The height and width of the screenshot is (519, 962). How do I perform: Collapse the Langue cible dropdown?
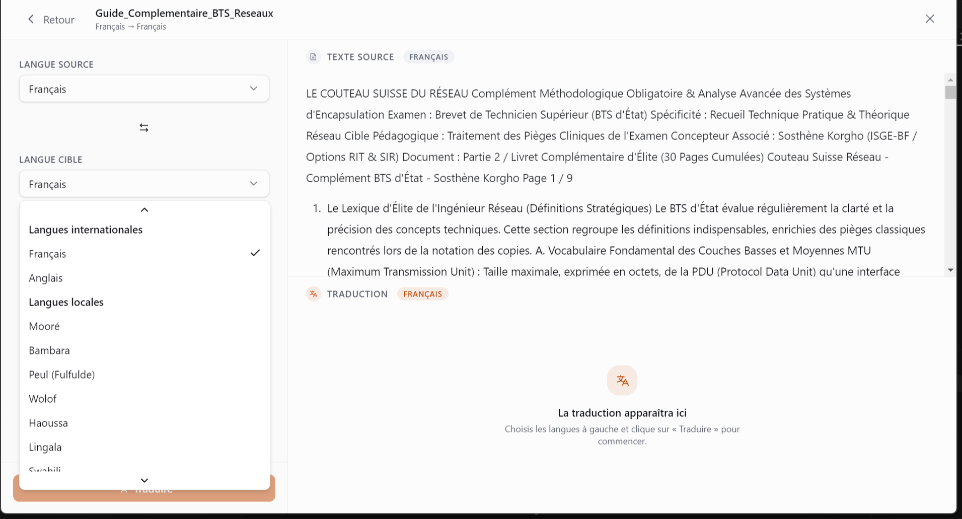[144, 184]
